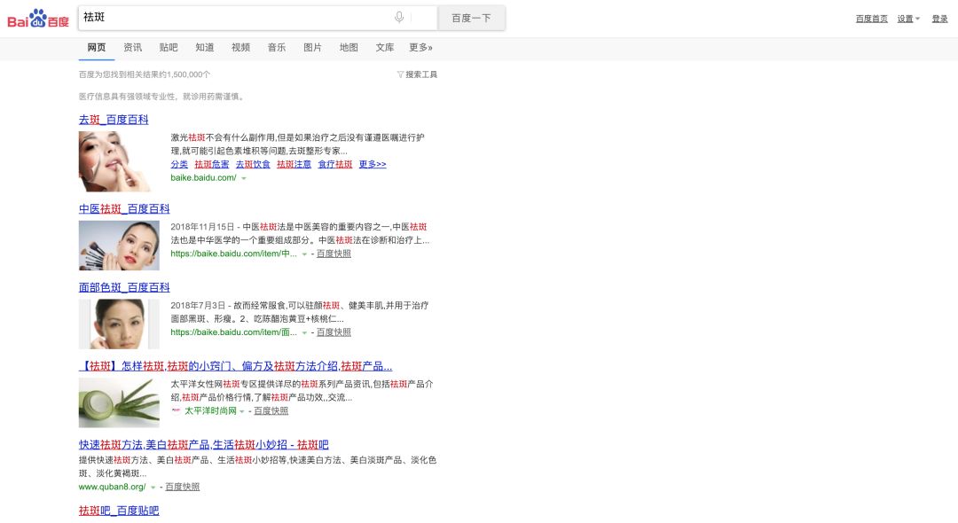Image resolution: width=958 pixels, height=523 pixels.
Task: Click the search tools funnel icon
Action: coord(400,74)
